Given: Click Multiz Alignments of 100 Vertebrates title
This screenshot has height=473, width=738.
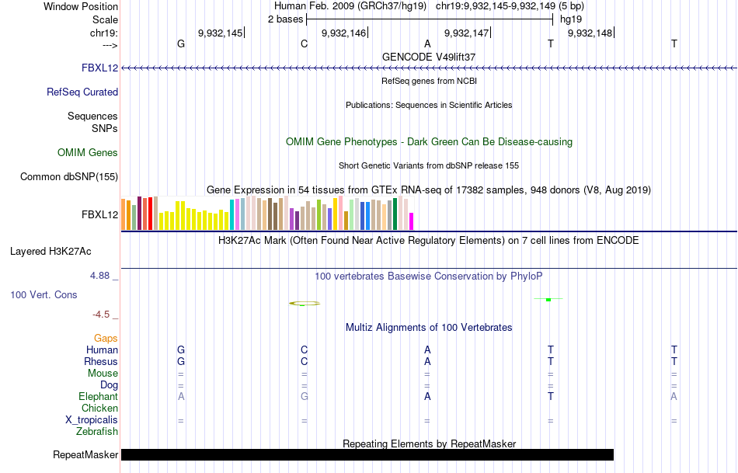Looking at the screenshot, I should point(429,327).
